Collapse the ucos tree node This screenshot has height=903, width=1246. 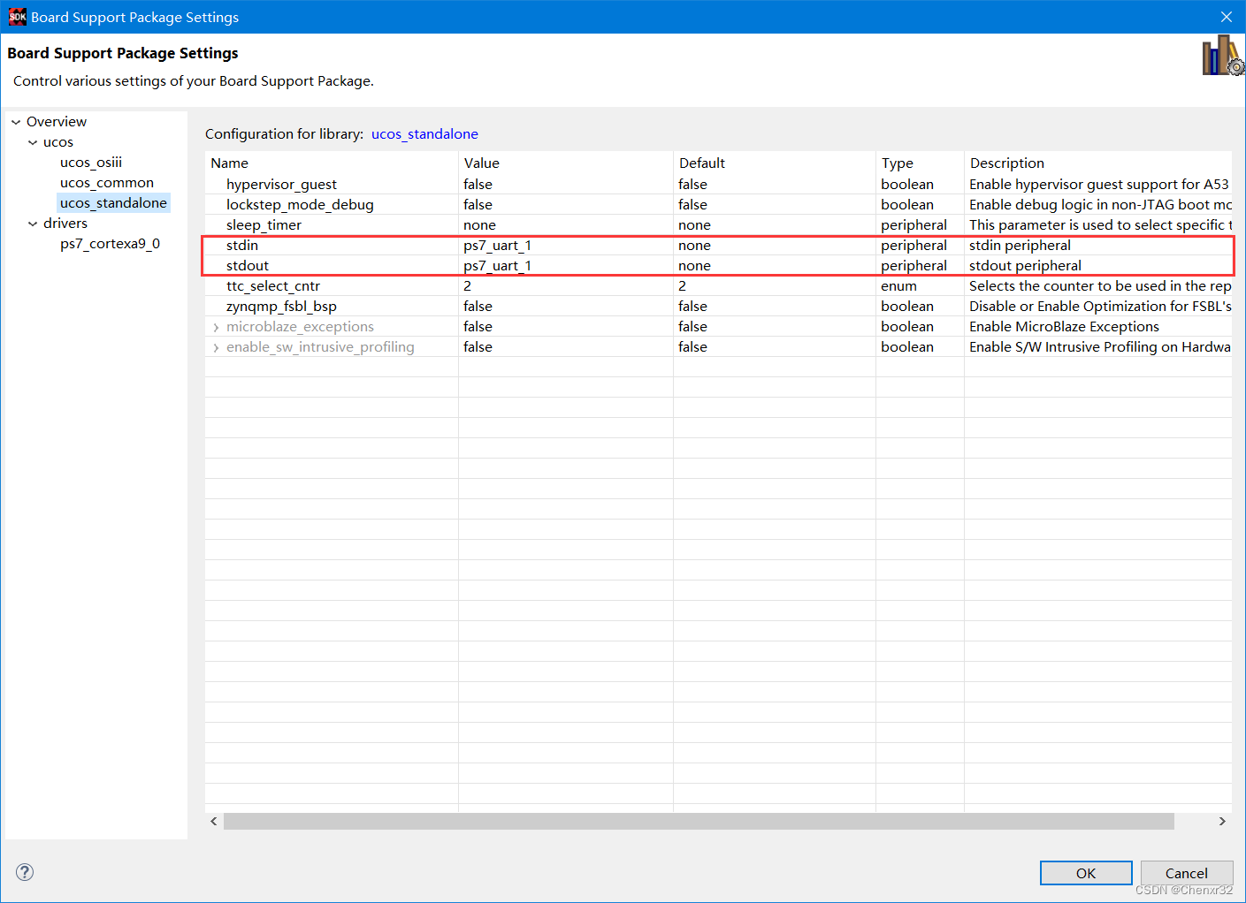pyautogui.click(x=33, y=142)
